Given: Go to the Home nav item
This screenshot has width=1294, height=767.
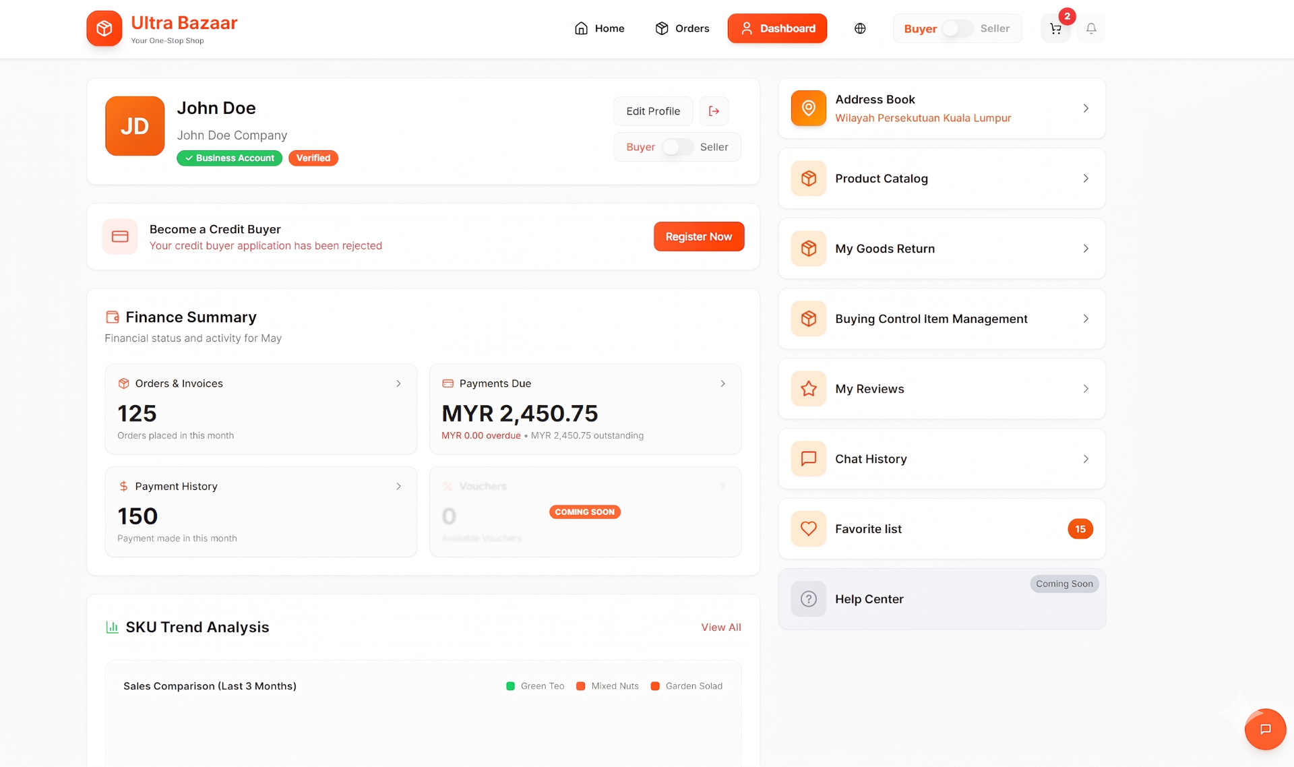Looking at the screenshot, I should tap(599, 28).
